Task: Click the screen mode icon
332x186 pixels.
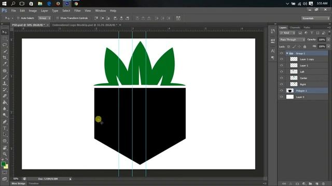Action: pyautogui.click(x=5, y=179)
